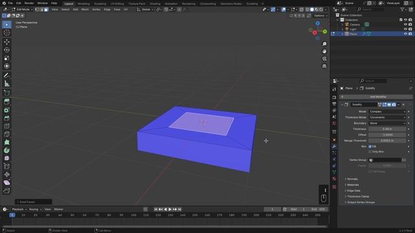The image size is (415, 233).
Task: Open Global transform orientation dropdown
Action: [x=145, y=10]
